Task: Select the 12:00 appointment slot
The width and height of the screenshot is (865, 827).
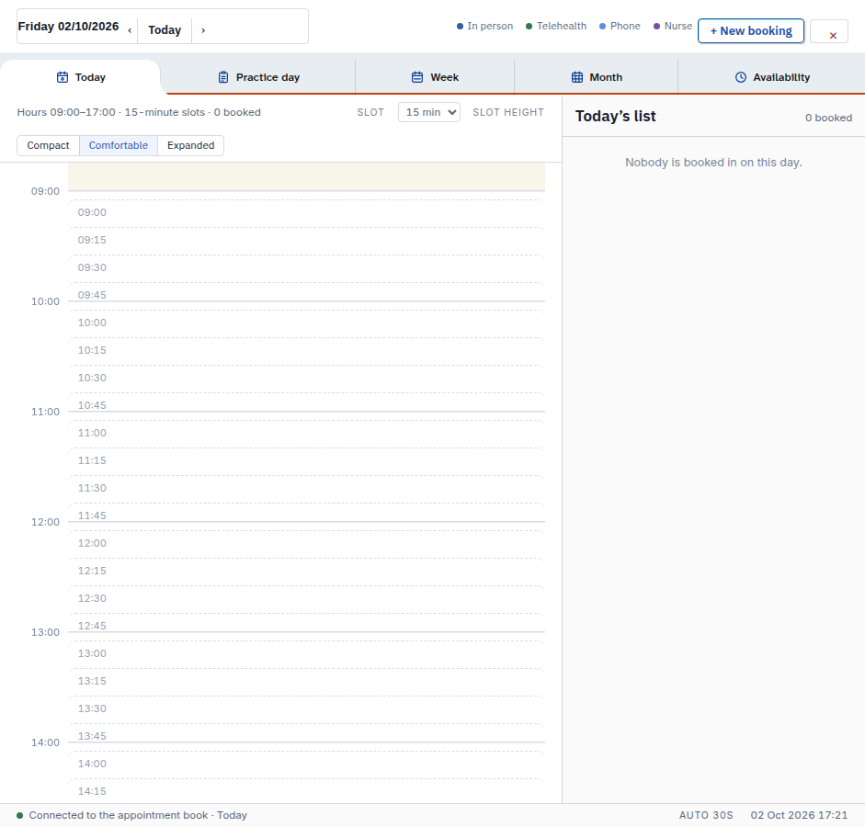Action: coord(307,544)
